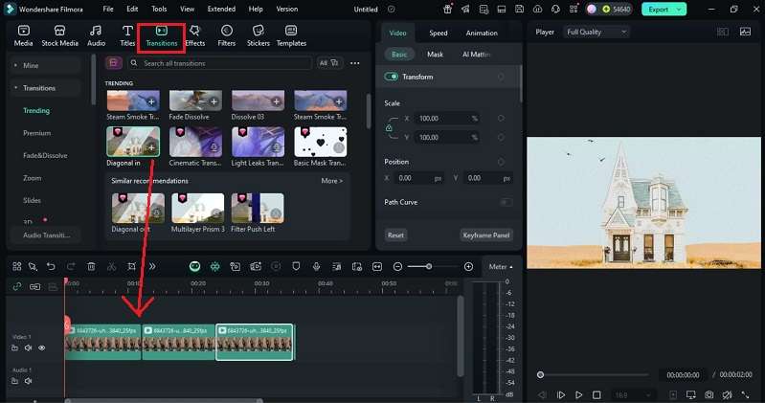Toggle the Path Curve switch
Screen dimensions: 765x403
[506, 202]
